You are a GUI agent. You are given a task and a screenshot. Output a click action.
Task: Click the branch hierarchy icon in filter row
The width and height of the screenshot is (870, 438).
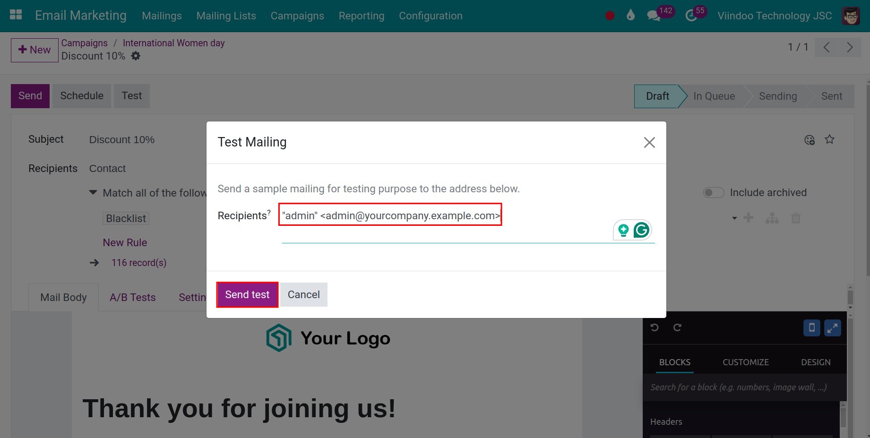tap(772, 218)
